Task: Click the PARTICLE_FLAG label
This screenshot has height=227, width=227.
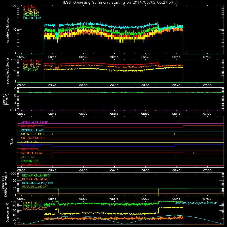Action: pos(32,153)
